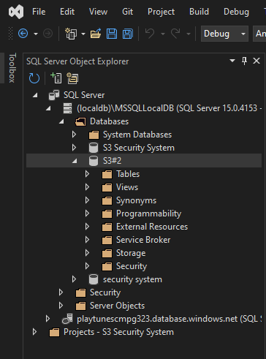The height and width of the screenshot is (359, 266).
Task: Open the Edit menu
Action: point(67,12)
